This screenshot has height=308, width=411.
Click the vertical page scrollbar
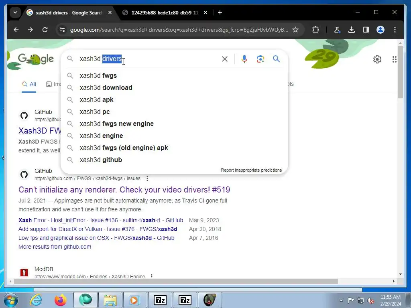pyautogui.click(x=400, y=72)
